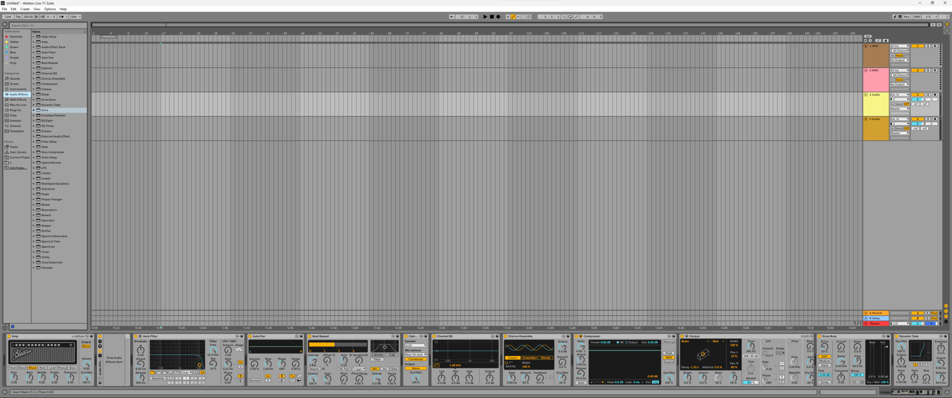Start playback with the Play button
Screen dimensions: 952x398
click(x=485, y=17)
